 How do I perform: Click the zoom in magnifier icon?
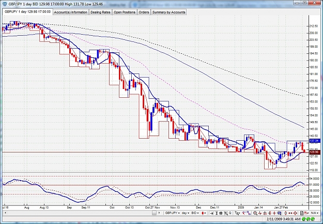[x=255, y=213]
